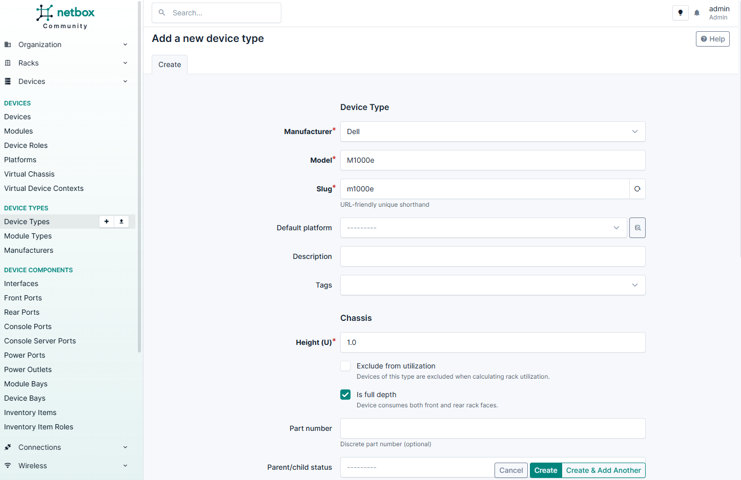The height and width of the screenshot is (480, 741).
Task: Click the Cancel button
Action: (511, 470)
